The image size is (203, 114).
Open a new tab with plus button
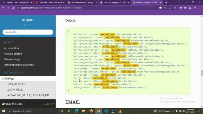166,3
